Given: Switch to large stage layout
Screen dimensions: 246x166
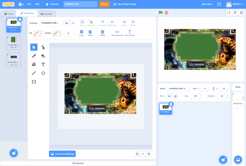Looking at the screenshot, I should pos(235,13).
